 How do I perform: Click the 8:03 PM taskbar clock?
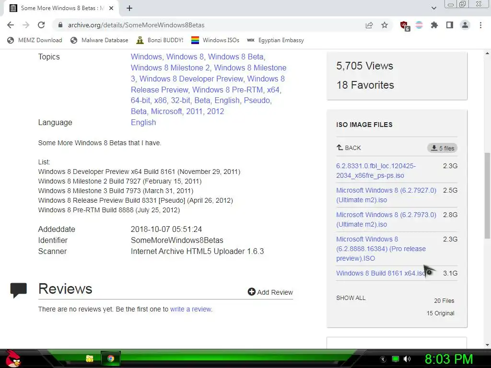449,359
